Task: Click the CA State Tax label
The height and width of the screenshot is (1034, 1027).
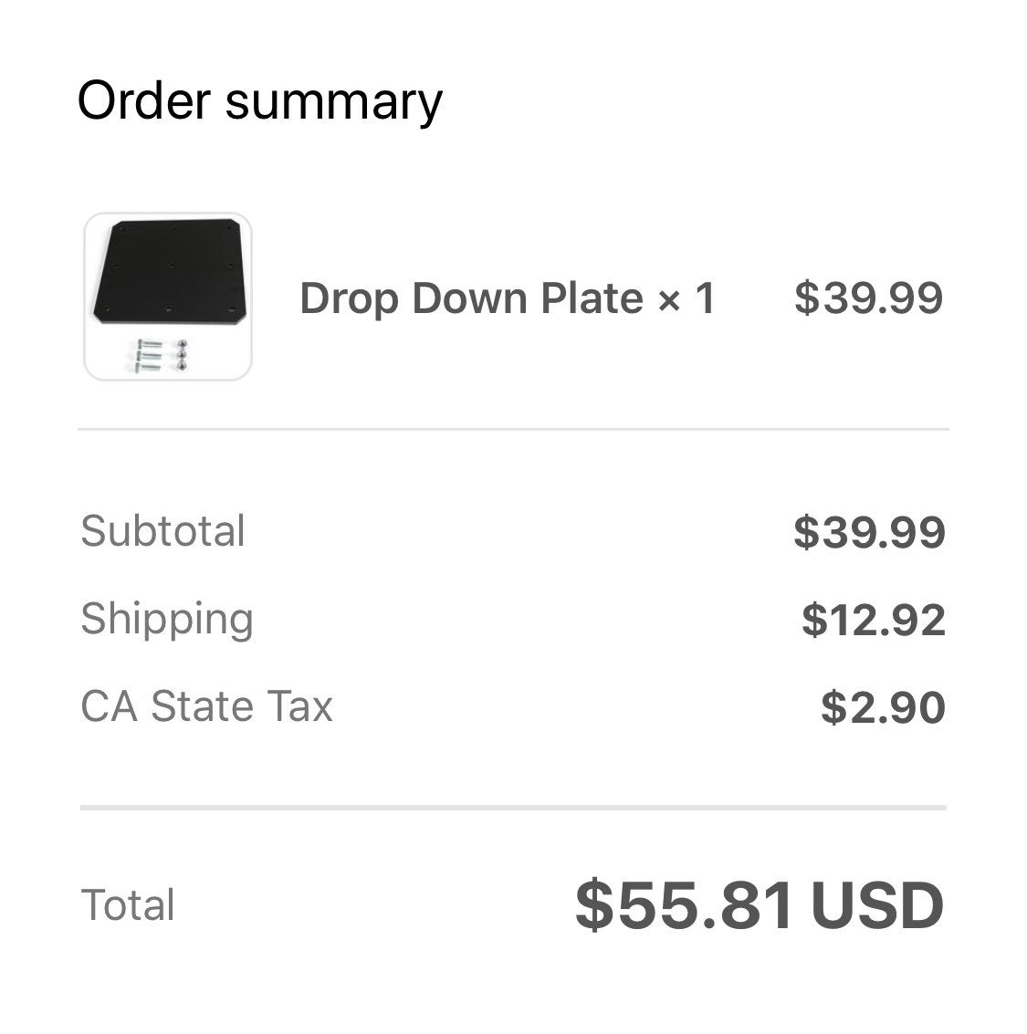Action: 206,706
